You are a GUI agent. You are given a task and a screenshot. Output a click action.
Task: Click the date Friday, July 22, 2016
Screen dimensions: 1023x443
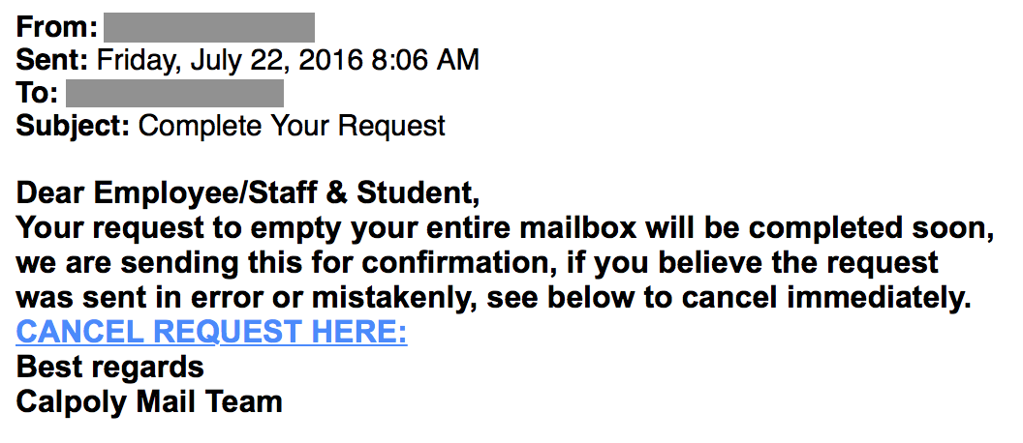pos(229,61)
